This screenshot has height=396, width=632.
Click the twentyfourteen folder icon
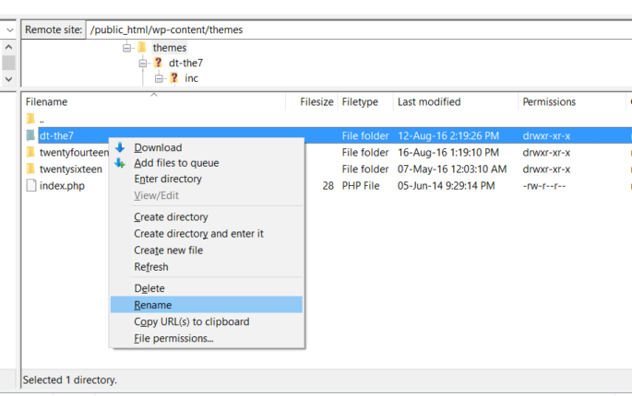[30, 152]
